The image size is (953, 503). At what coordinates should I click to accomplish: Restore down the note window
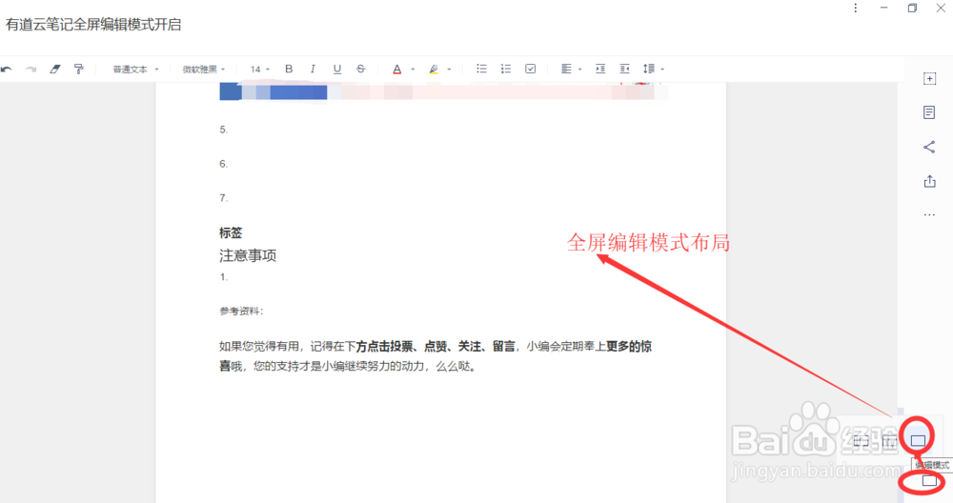click(x=912, y=8)
